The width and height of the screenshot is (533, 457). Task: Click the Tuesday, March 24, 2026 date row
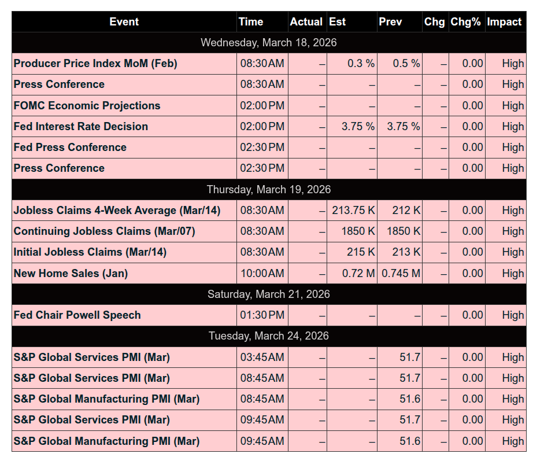268,336
